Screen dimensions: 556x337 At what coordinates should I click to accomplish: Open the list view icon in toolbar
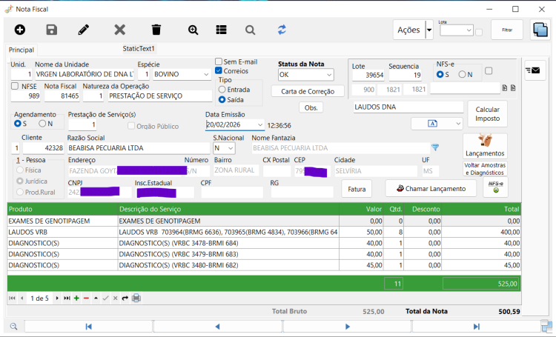[221, 30]
